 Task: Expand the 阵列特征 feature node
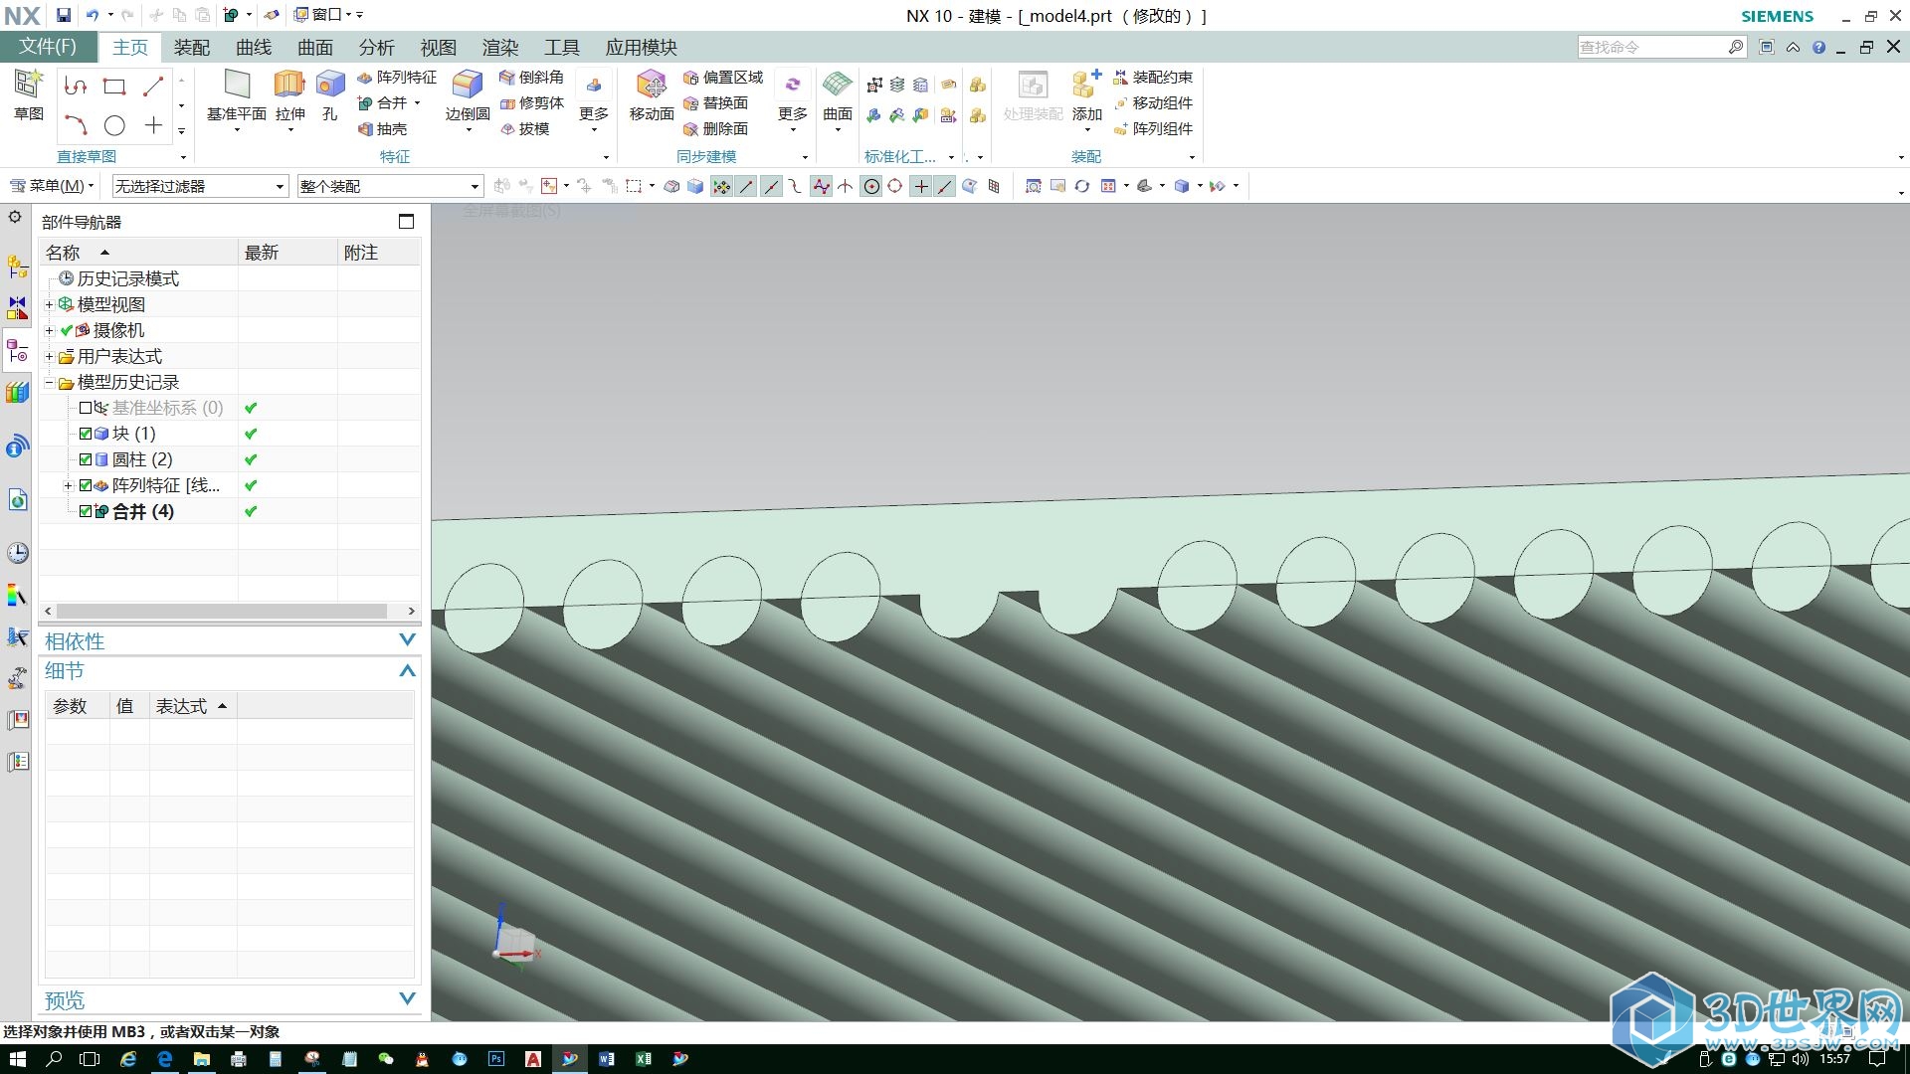pyautogui.click(x=68, y=485)
